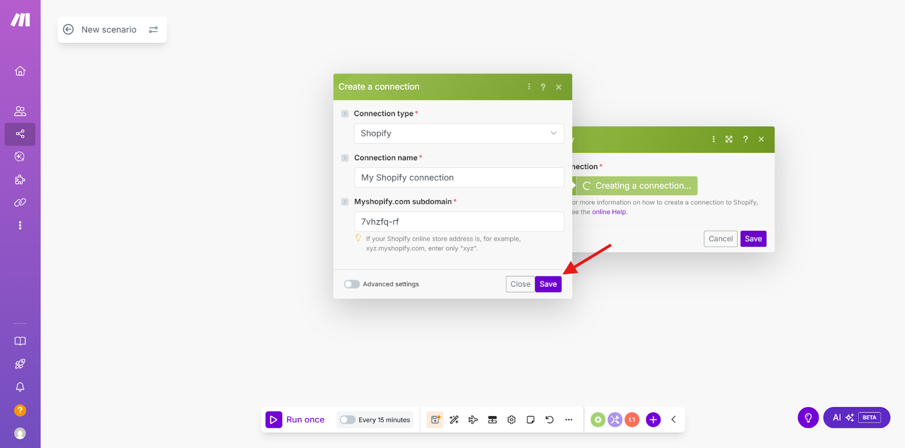Image resolution: width=905 pixels, height=448 pixels.
Task: Open Scenarios share-node icon in sidebar
Action: point(20,134)
